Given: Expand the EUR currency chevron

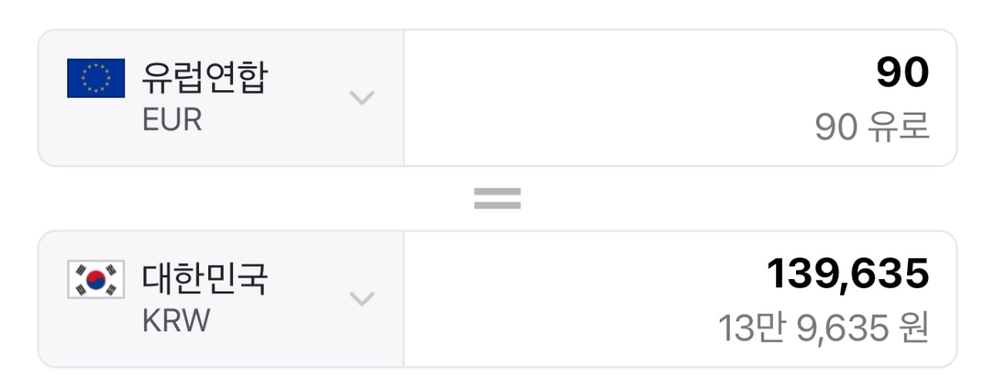Looking at the screenshot, I should pyautogui.click(x=362, y=98).
